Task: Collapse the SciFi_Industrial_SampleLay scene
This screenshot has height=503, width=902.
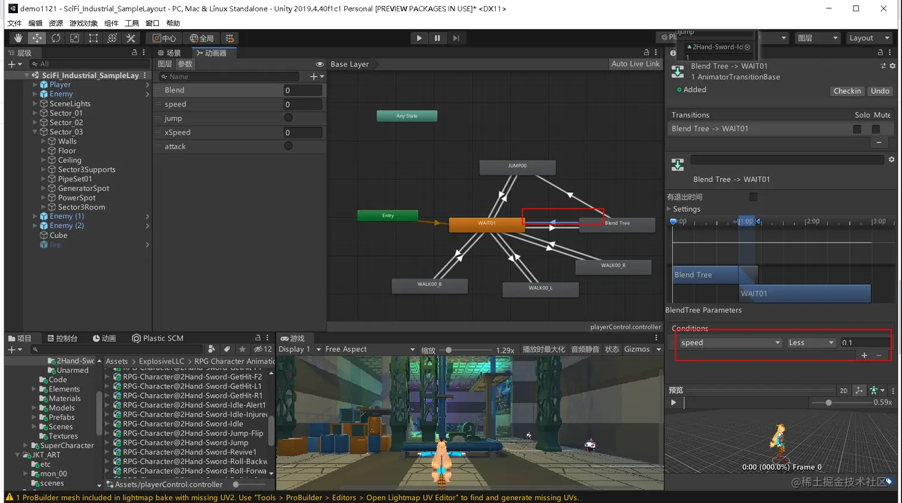Action: pyautogui.click(x=26, y=75)
